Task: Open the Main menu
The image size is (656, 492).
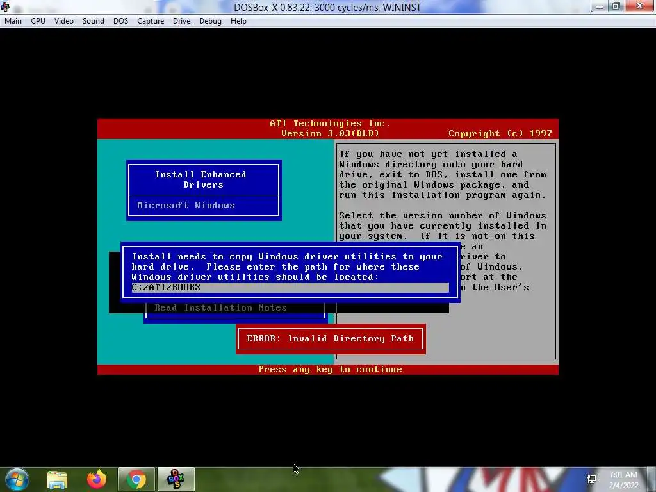Action: point(13,21)
